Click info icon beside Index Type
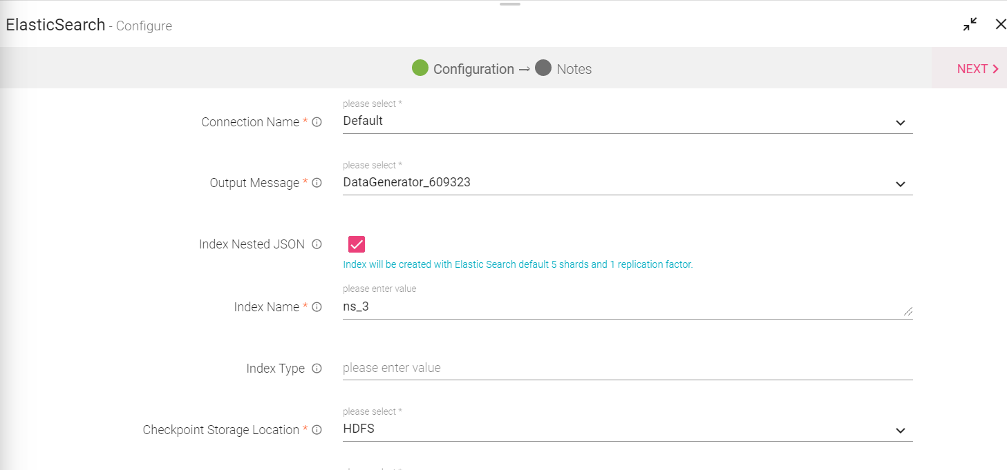 (317, 369)
